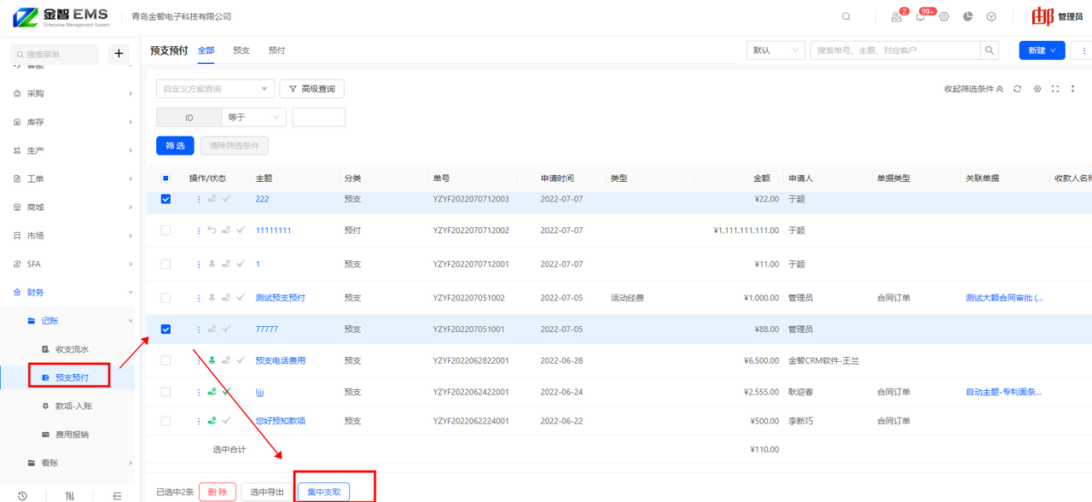
Task: Open the 等于 operator dropdown
Action: coord(253,117)
